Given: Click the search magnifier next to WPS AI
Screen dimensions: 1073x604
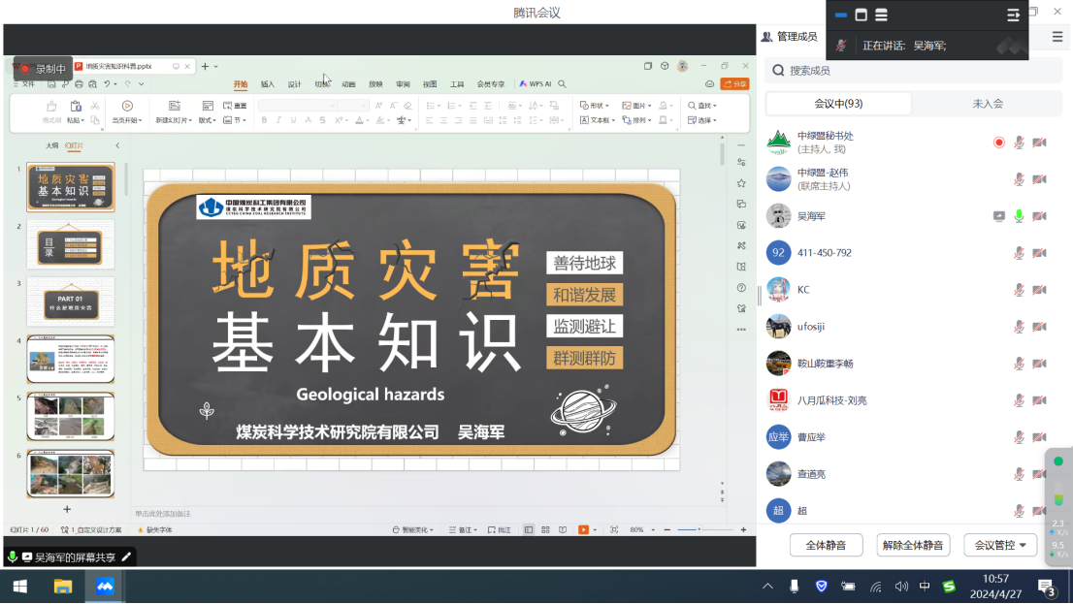Looking at the screenshot, I should [562, 84].
